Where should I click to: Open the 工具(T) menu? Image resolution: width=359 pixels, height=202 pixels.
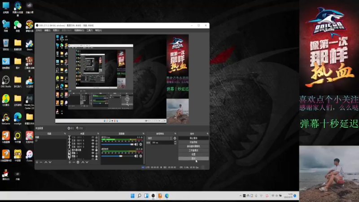tap(89, 30)
